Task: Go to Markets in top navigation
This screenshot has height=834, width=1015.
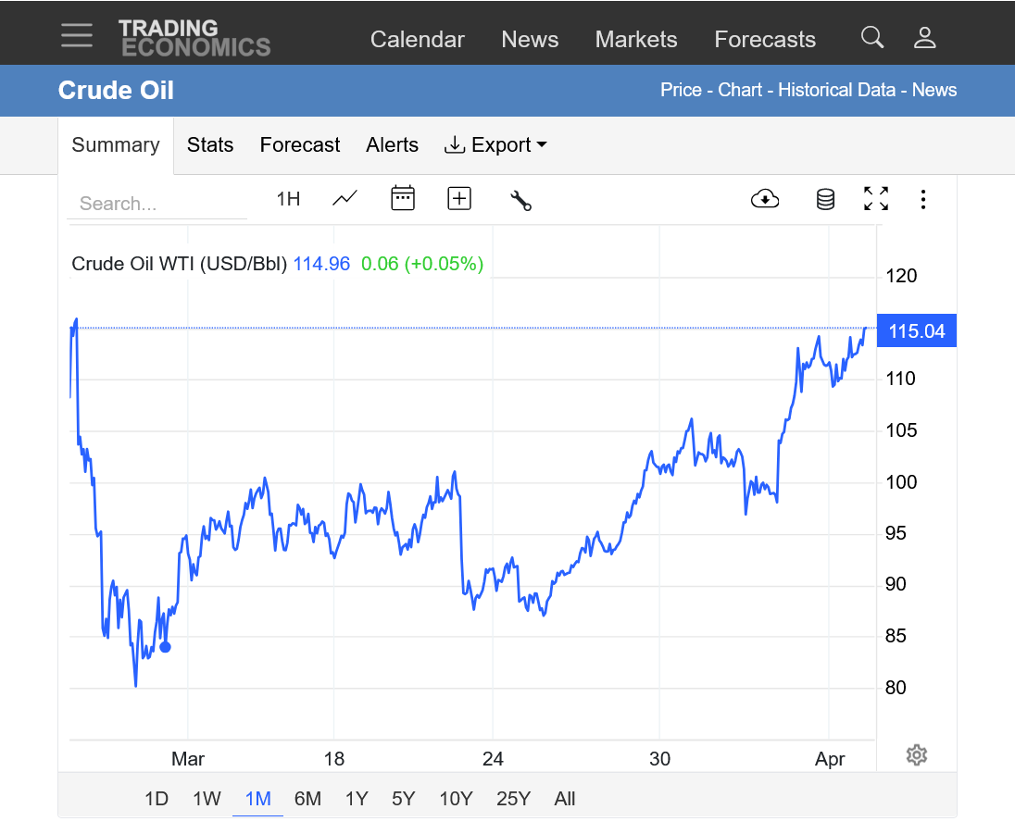Action: (635, 40)
